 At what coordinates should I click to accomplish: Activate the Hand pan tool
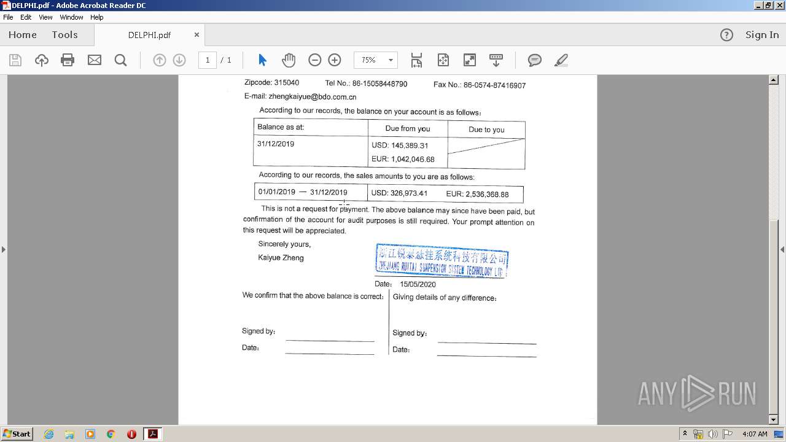tap(289, 60)
